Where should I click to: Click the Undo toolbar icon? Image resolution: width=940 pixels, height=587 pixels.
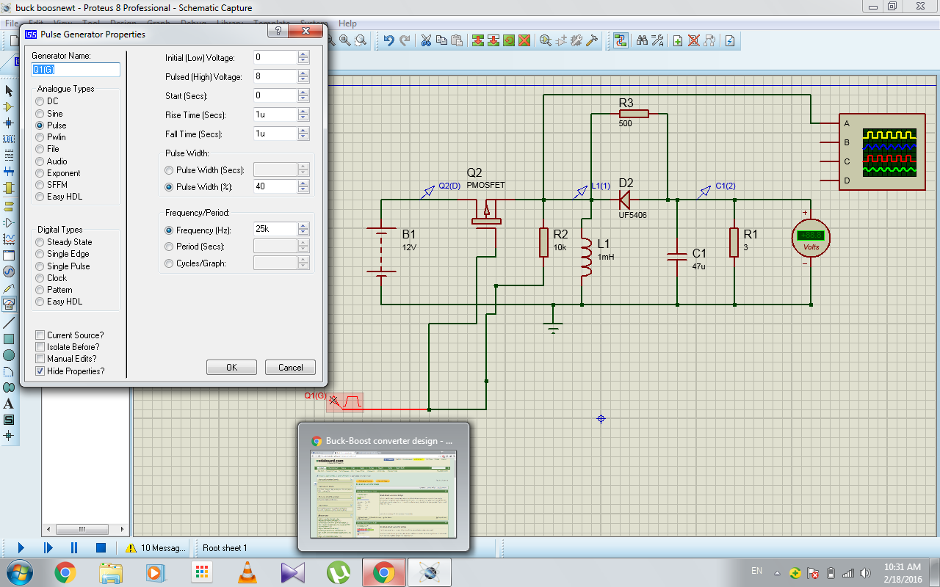389,40
